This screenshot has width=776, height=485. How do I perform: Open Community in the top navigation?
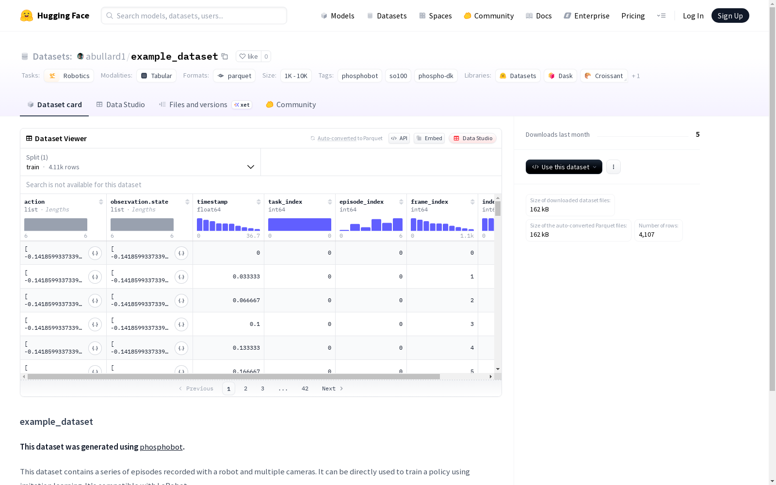coord(489,16)
